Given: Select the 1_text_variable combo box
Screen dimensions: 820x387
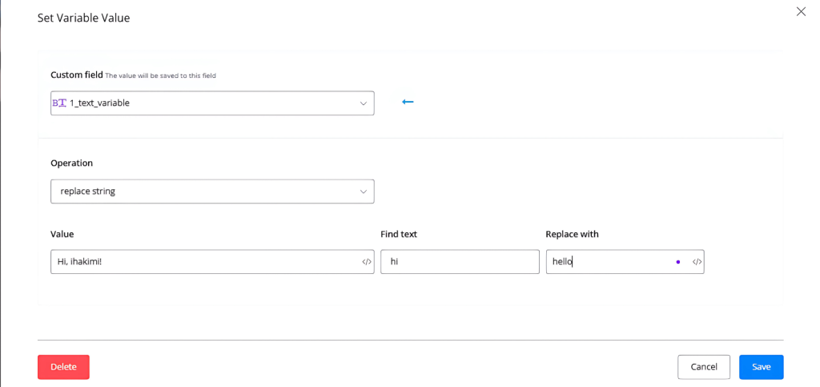Looking at the screenshot, I should tap(200, 103).
